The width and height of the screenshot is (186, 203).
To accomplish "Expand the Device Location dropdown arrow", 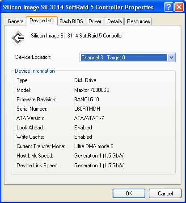I will 171,58.
